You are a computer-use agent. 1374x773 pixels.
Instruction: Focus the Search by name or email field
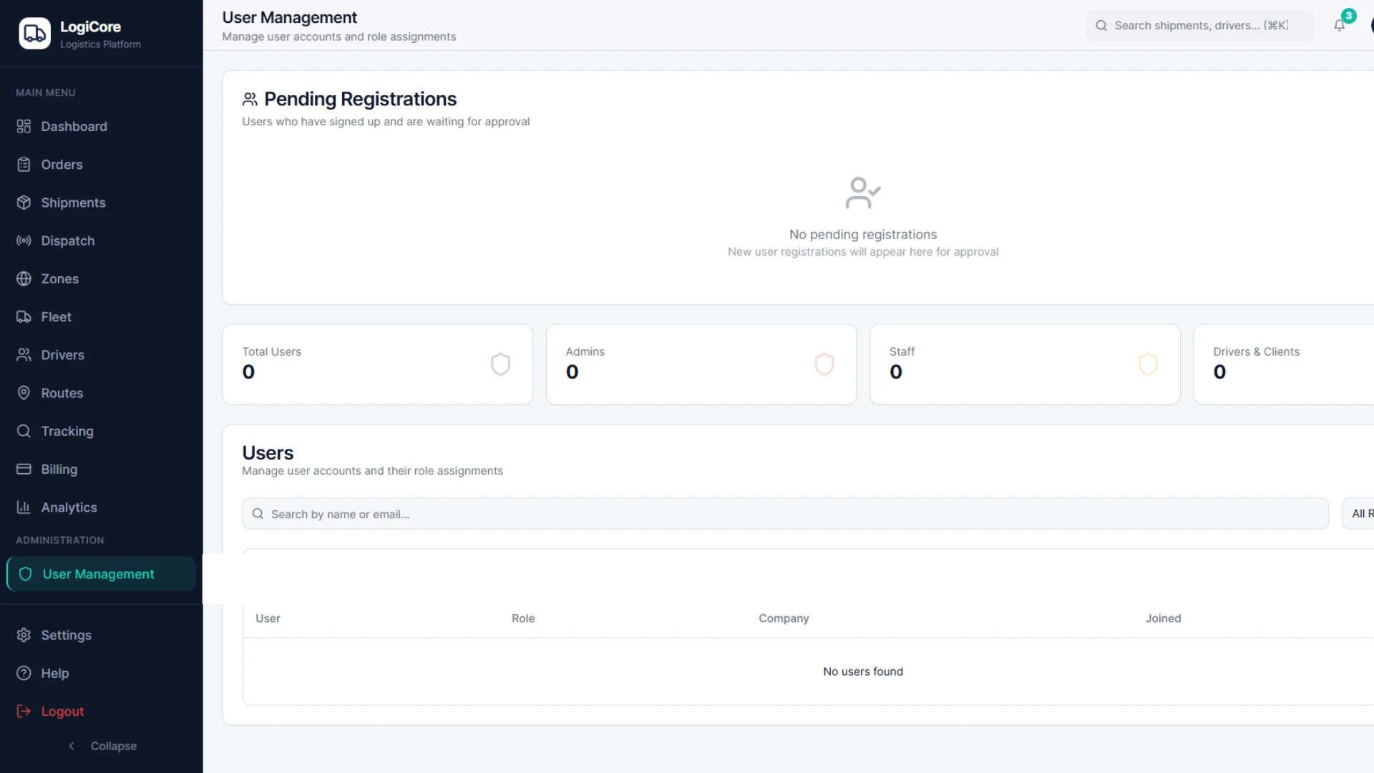pos(785,514)
